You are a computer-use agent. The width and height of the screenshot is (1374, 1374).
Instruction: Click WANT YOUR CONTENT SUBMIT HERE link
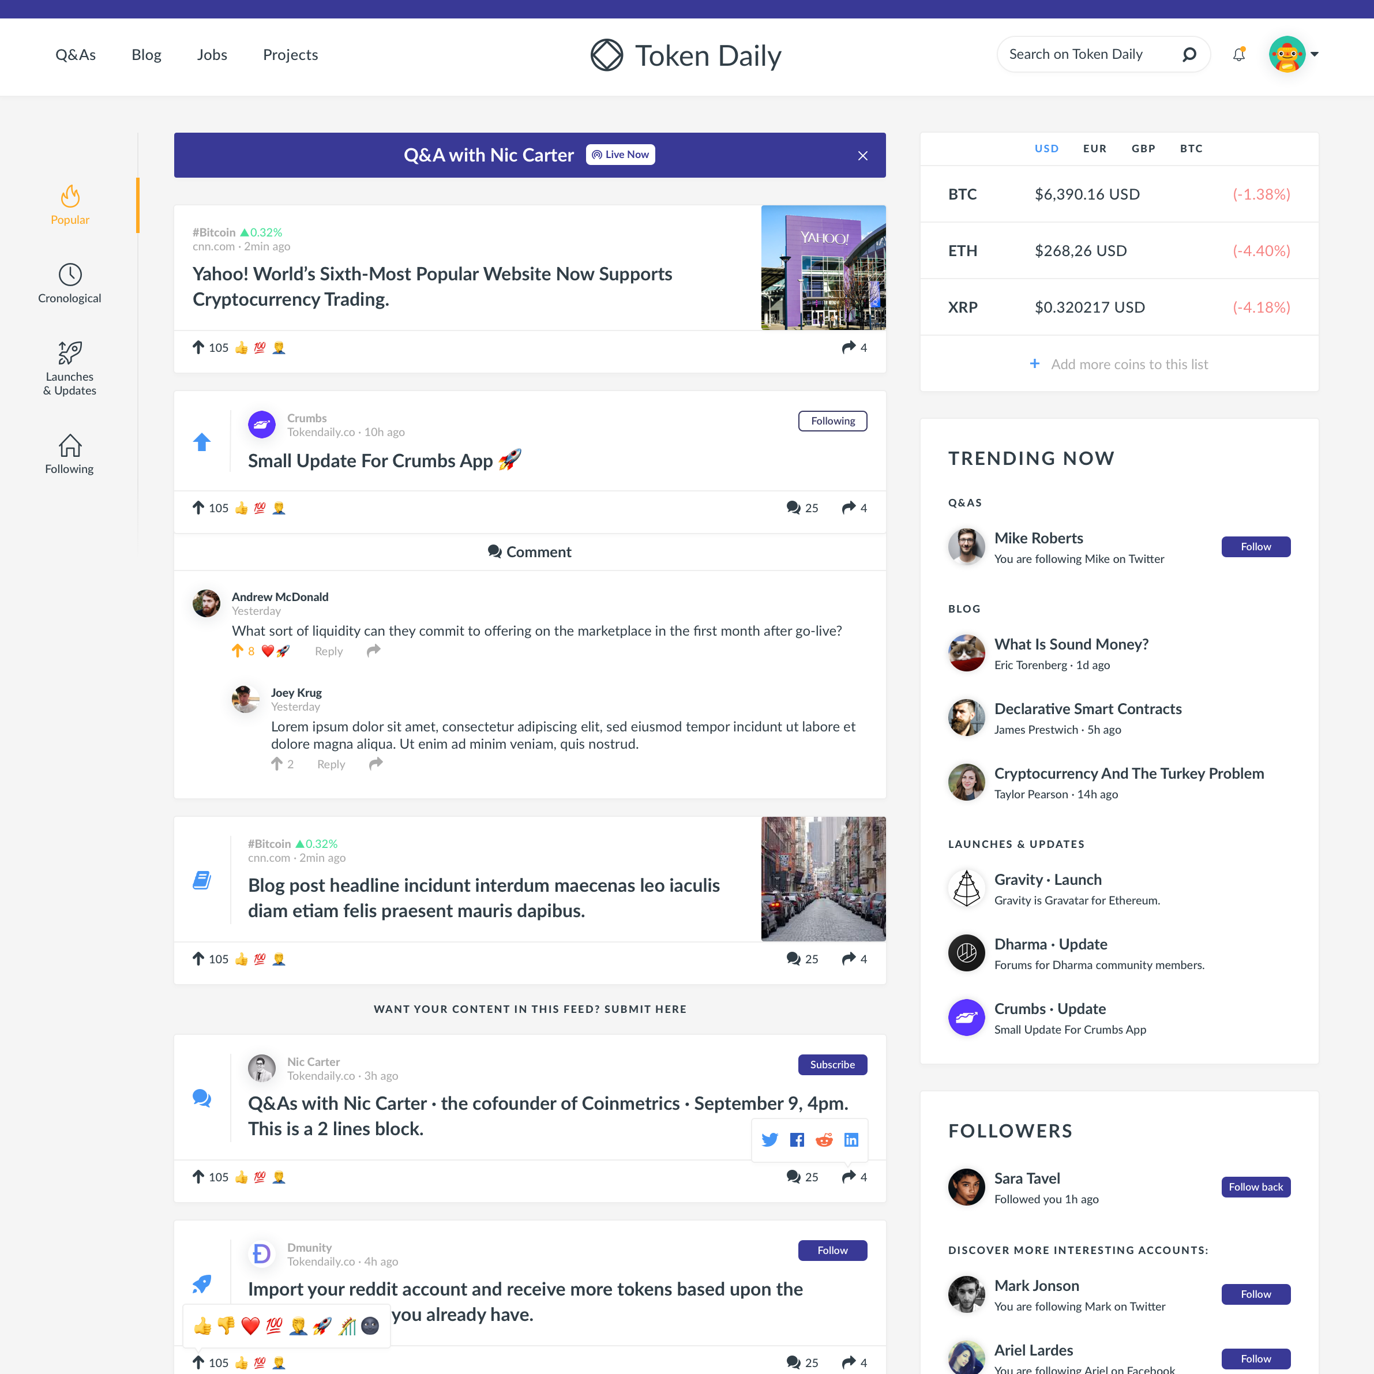click(x=530, y=1009)
